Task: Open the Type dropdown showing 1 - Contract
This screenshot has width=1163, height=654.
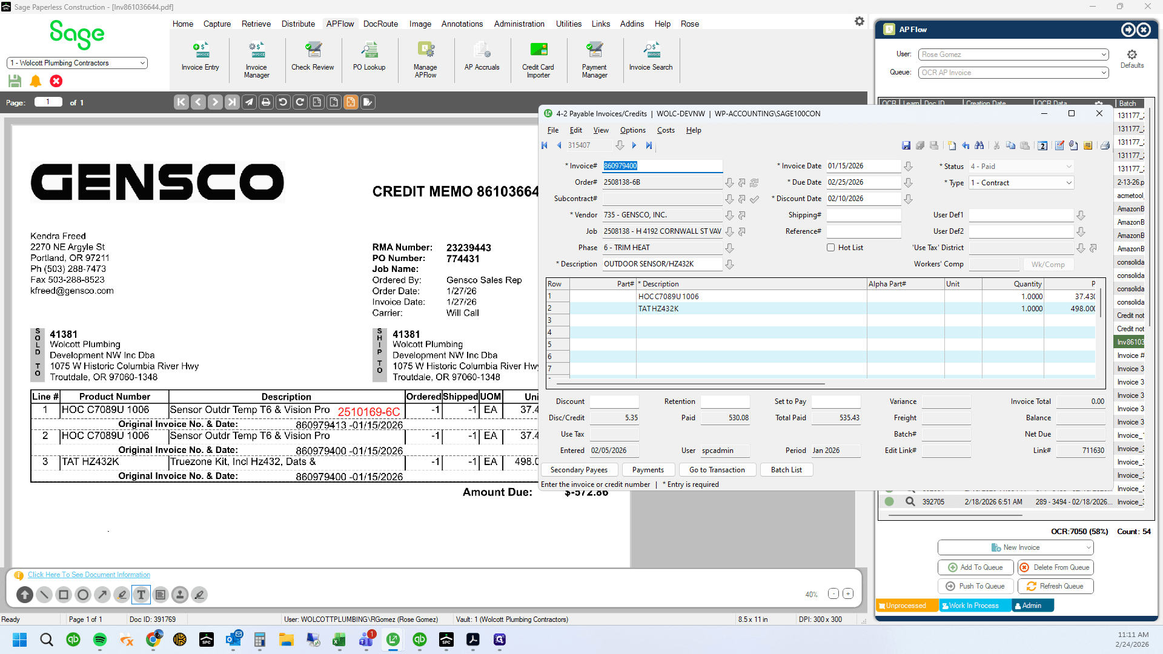Action: click(1021, 183)
